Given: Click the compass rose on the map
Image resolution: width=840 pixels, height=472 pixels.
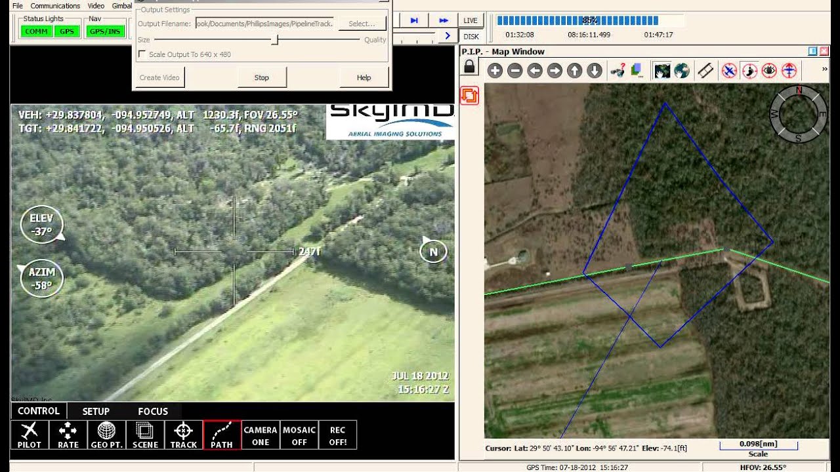Looking at the screenshot, I should click(x=799, y=113).
